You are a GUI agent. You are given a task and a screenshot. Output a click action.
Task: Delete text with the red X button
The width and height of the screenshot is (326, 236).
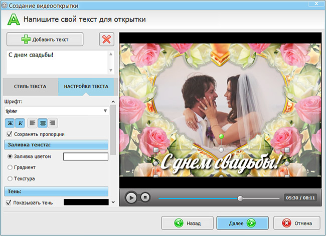pyautogui.click(x=106, y=39)
